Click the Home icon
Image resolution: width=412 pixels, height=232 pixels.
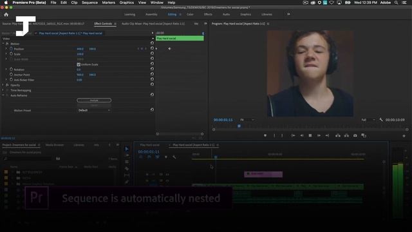pos(6,14)
